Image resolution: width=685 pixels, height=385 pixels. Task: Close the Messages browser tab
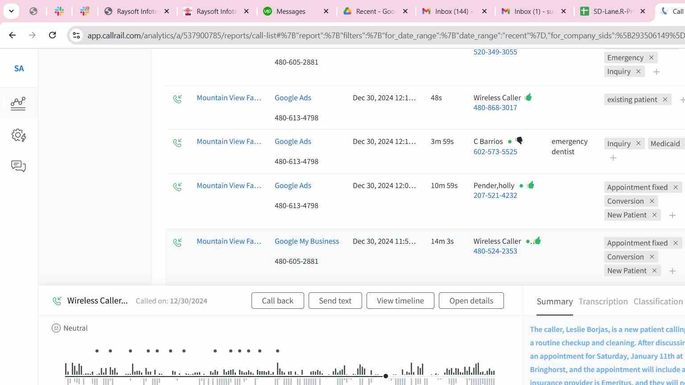click(x=326, y=11)
